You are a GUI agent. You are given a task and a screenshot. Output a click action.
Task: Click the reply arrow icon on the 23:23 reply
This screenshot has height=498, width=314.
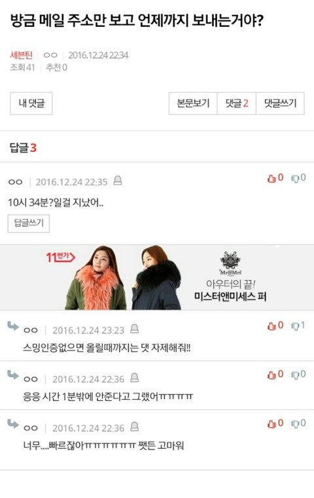tap(12, 326)
